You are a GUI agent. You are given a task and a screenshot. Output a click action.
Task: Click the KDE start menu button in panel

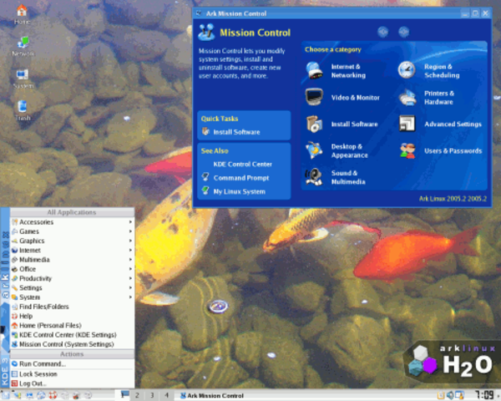pos(6,395)
